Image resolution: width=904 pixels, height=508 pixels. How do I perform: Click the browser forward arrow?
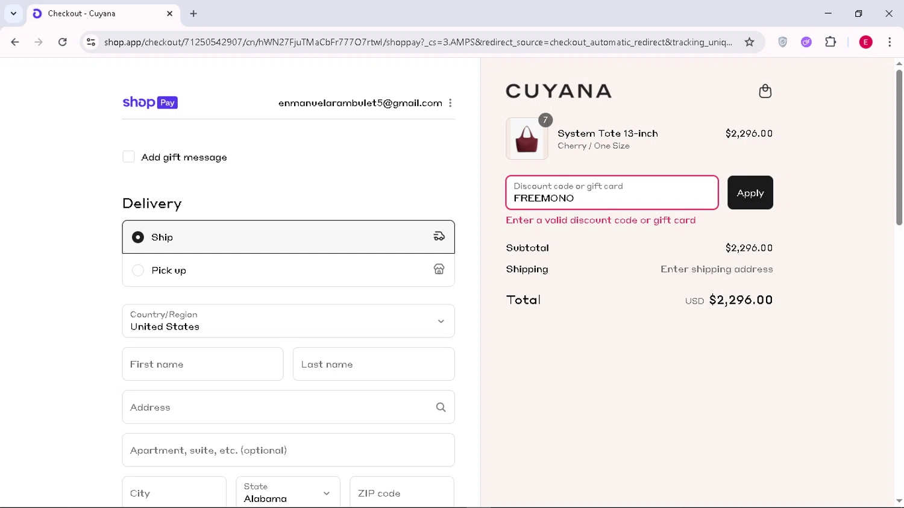[39, 42]
